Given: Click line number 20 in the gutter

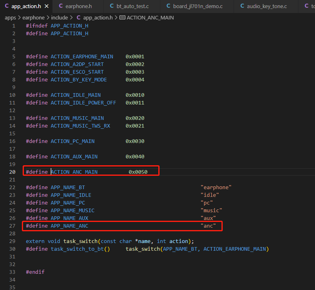Looking at the screenshot, I should point(12,172).
